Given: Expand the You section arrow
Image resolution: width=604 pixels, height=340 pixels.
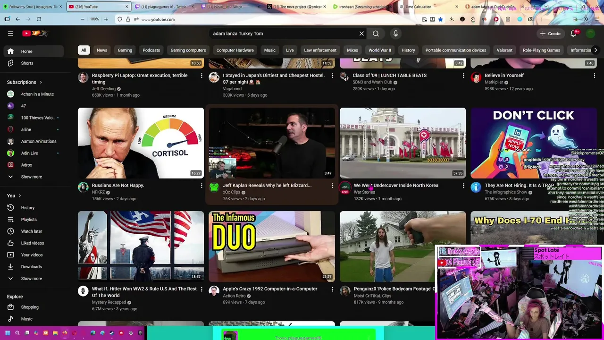Looking at the screenshot, I should 20,195.
